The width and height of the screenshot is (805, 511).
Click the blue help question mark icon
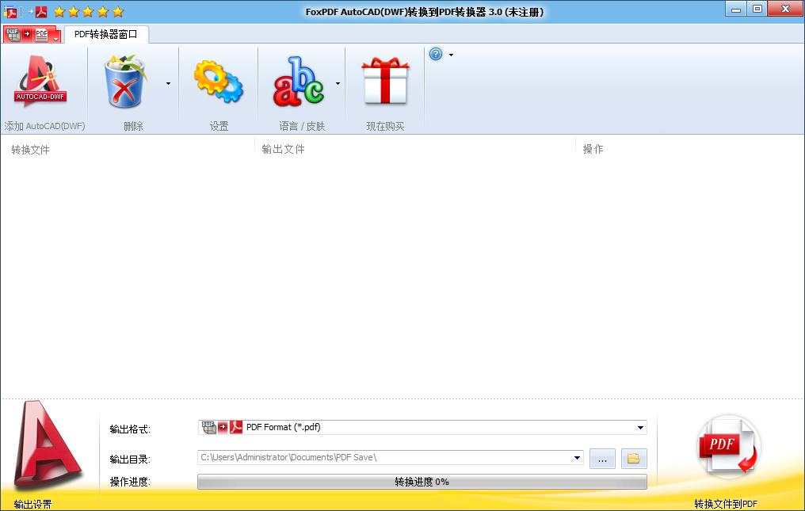[x=436, y=55]
